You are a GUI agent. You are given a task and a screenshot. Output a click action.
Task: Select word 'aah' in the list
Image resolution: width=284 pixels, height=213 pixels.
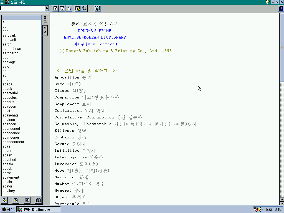coord(6,31)
